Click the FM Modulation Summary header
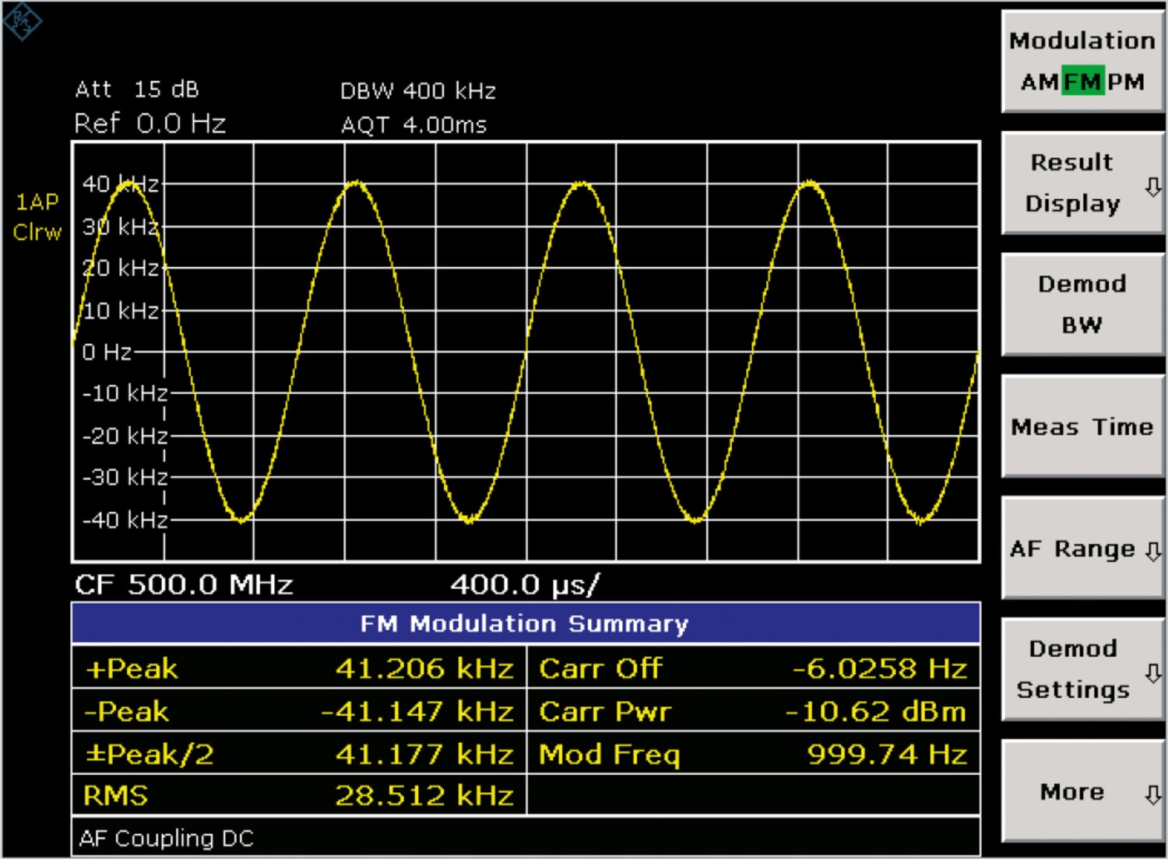This screenshot has height=859, width=1168. click(x=525, y=622)
